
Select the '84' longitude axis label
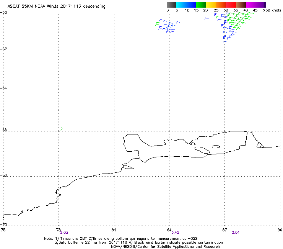pos(169,230)
